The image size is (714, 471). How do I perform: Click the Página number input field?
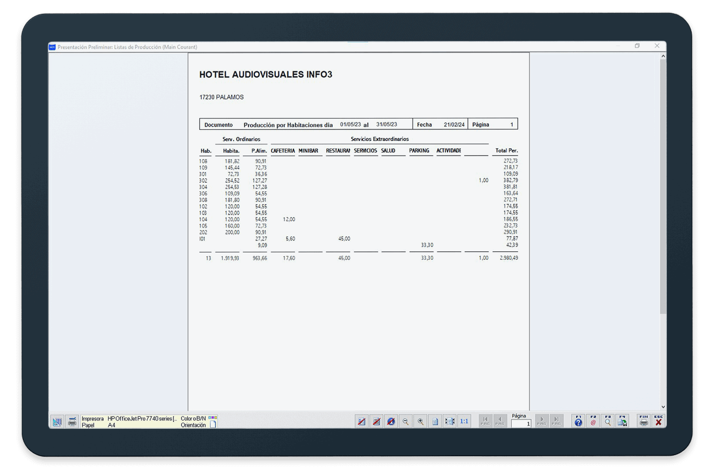tap(521, 424)
